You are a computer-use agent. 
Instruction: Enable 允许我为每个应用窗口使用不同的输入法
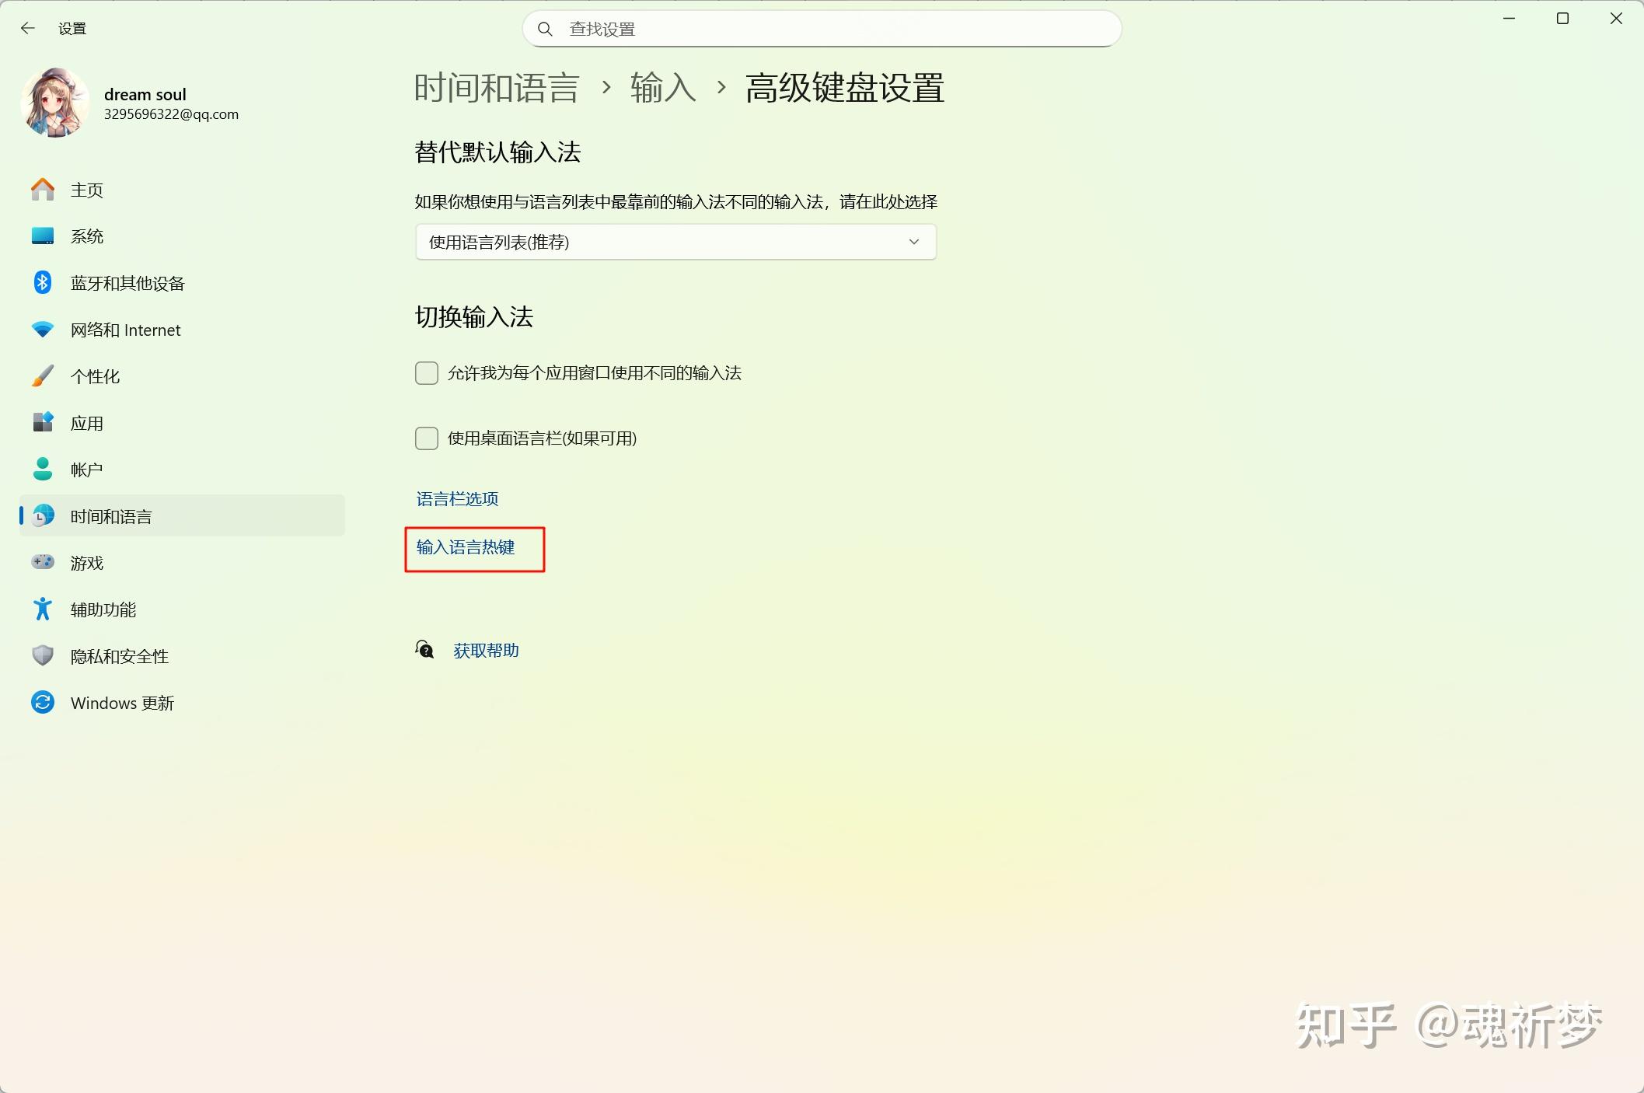pos(426,373)
